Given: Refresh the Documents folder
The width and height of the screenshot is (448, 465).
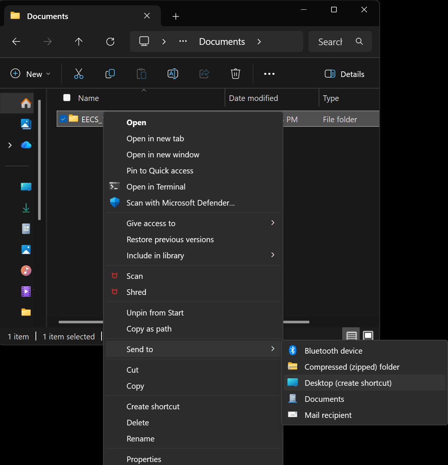Looking at the screenshot, I should pos(110,41).
